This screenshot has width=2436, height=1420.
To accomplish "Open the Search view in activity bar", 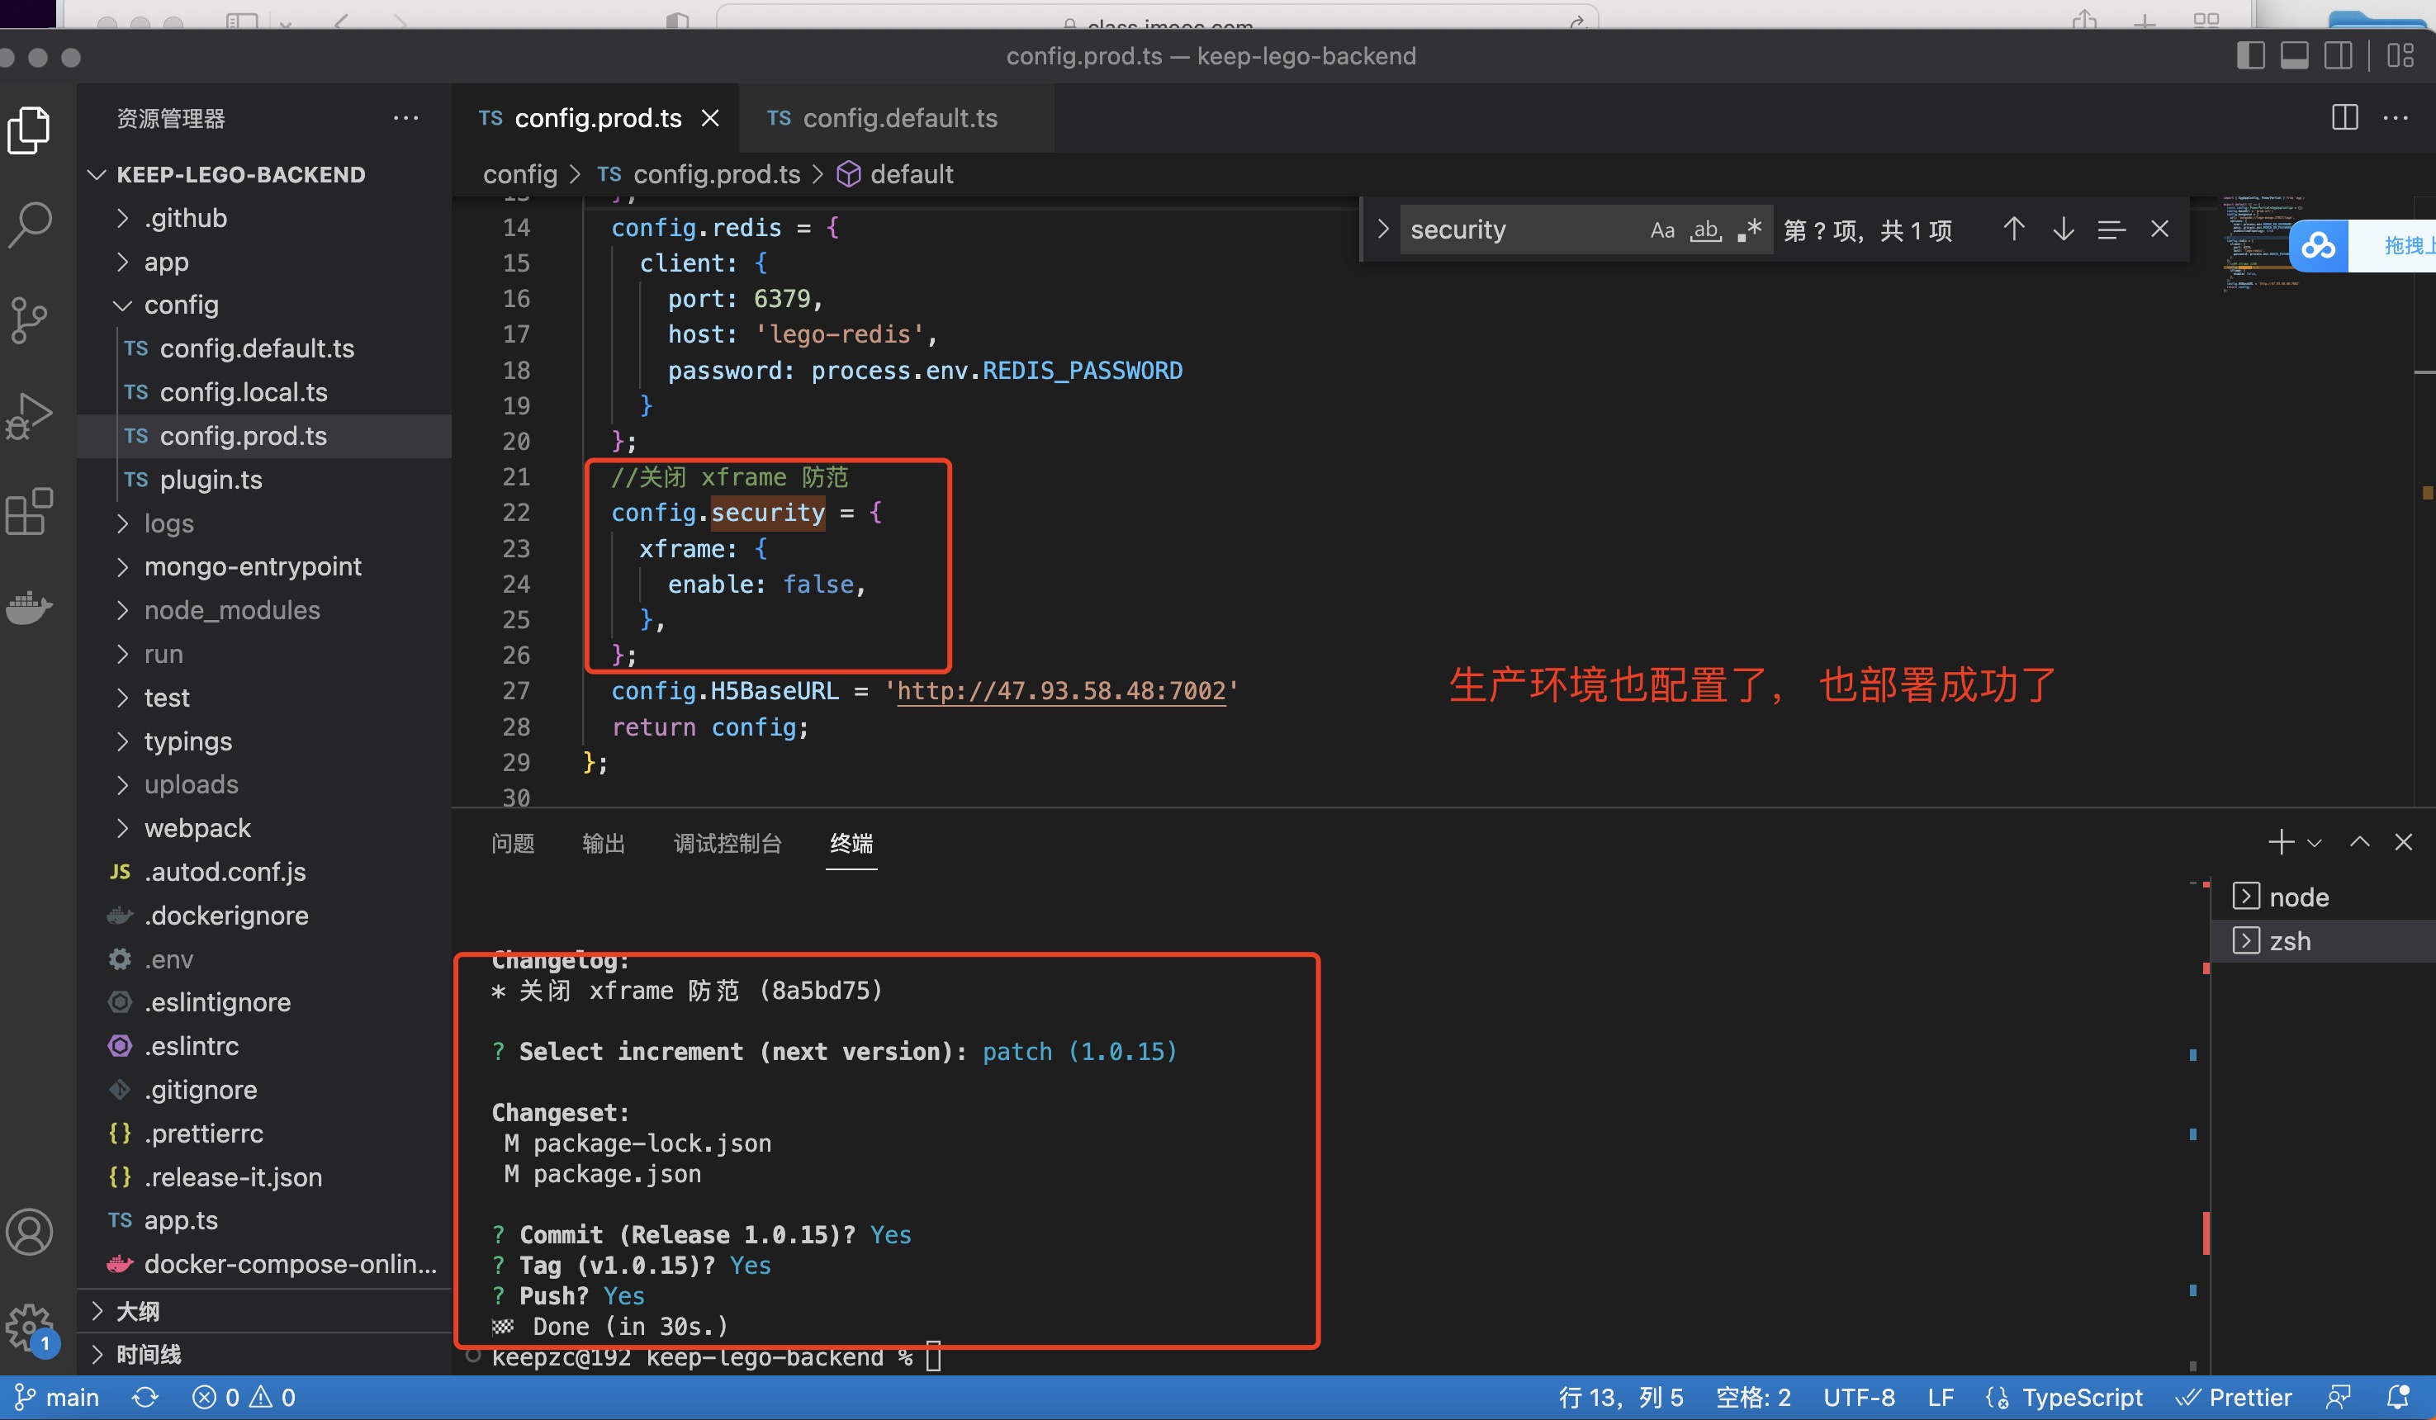I will point(30,225).
